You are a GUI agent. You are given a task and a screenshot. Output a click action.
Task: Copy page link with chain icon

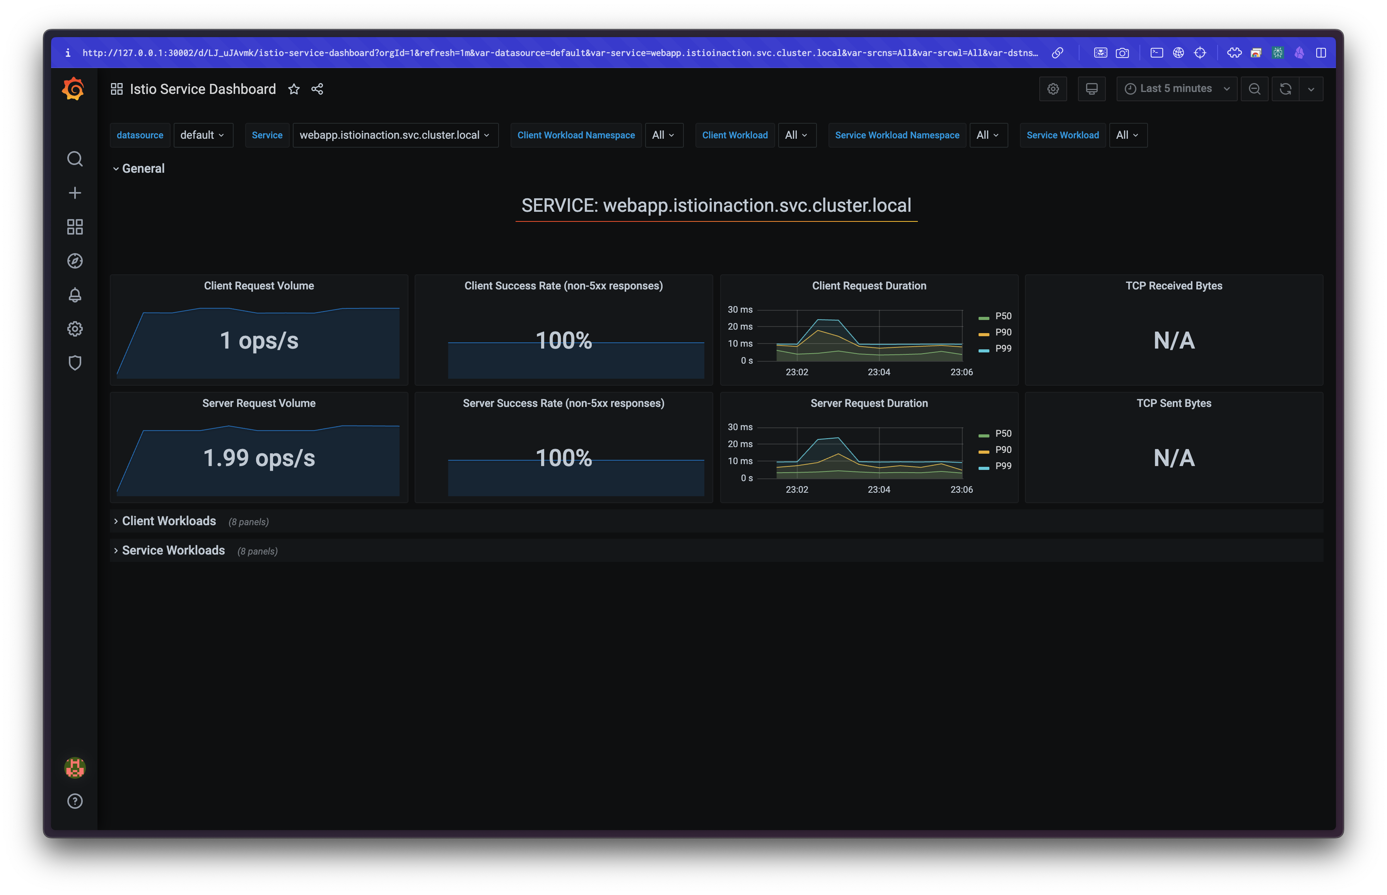1057,53
